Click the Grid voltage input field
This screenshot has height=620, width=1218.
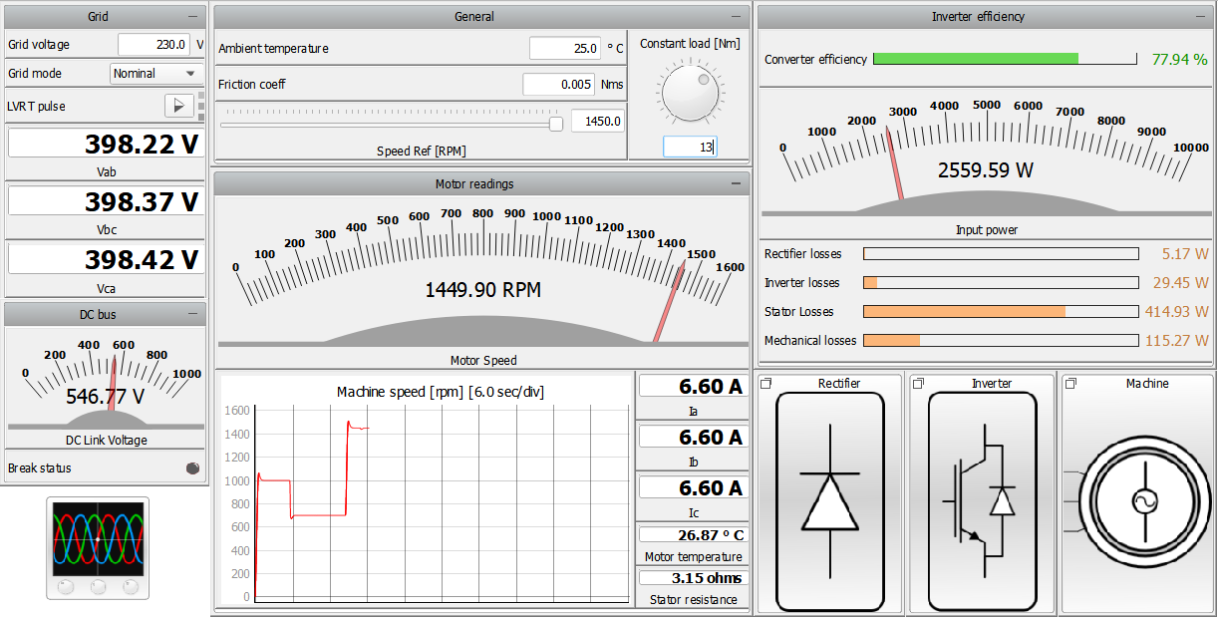point(153,45)
